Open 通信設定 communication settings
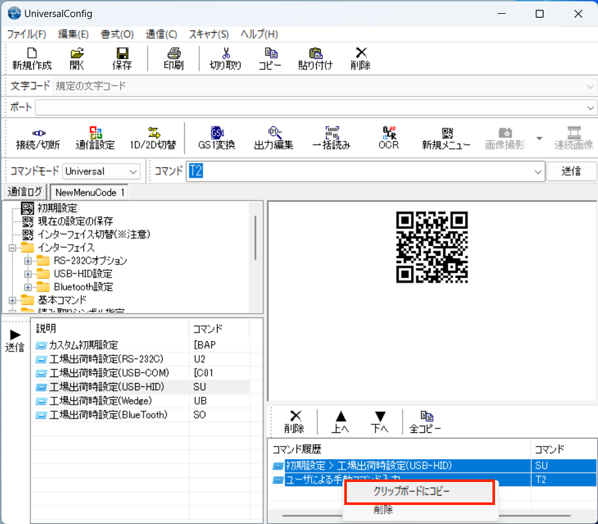 click(95, 138)
